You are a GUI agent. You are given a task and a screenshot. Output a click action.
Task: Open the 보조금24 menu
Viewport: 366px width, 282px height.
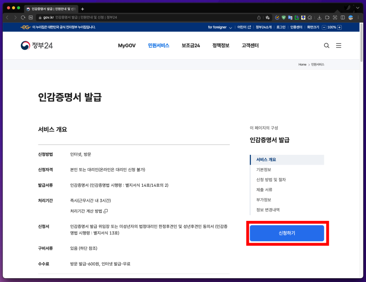[191, 46]
